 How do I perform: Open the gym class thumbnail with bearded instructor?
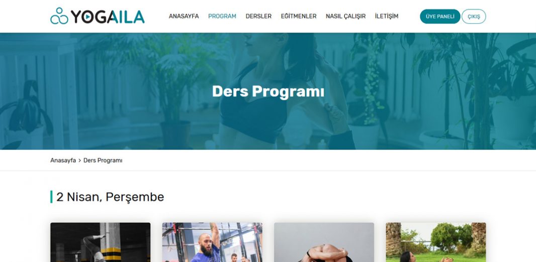(x=212, y=242)
